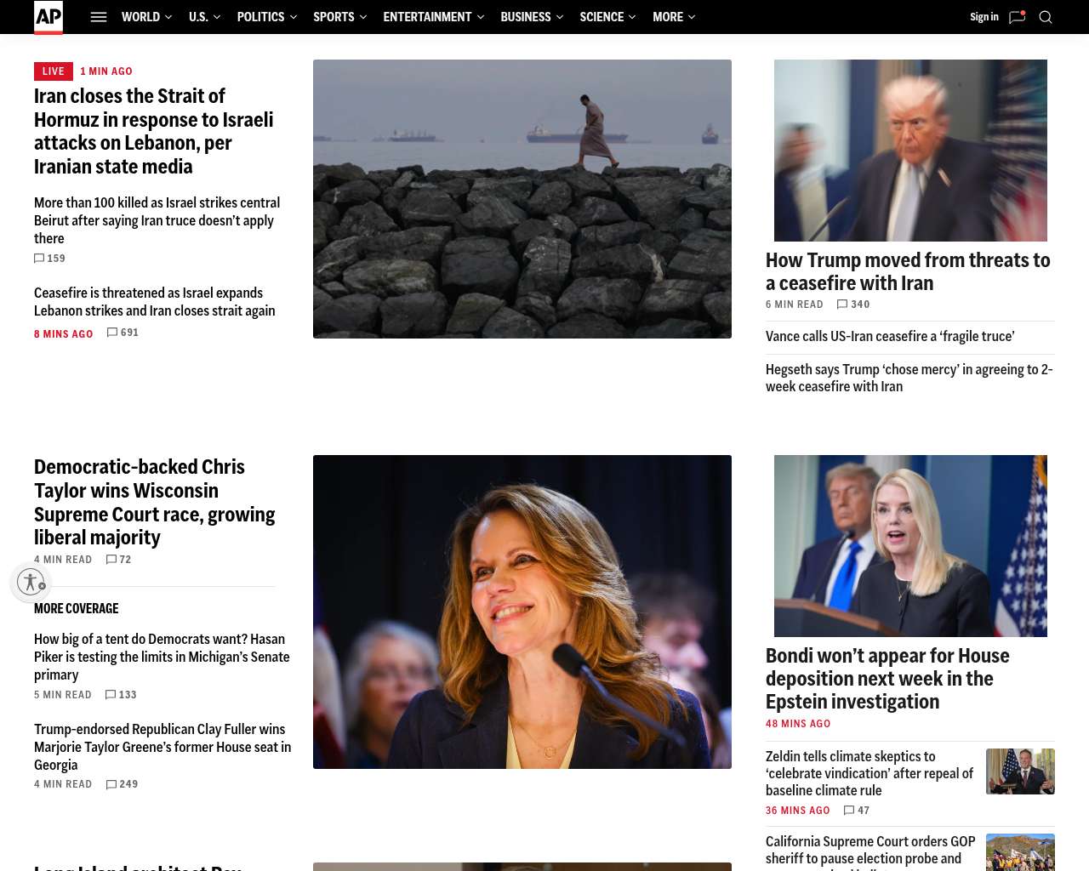Open Vance 'fragile truce' ceasefire headline
The width and height of the screenshot is (1089, 871).
click(x=890, y=337)
